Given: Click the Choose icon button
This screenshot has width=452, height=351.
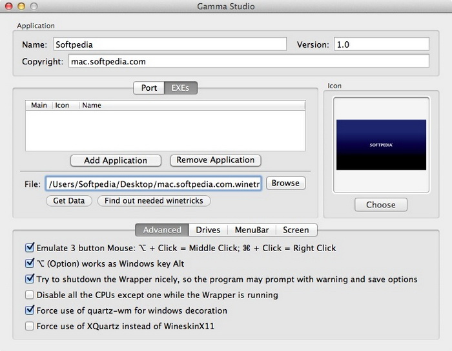Looking at the screenshot, I should click(381, 205).
